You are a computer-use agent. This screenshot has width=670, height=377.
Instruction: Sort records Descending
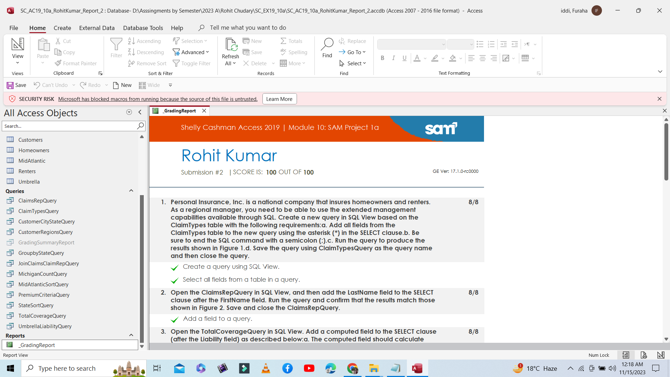coord(146,52)
